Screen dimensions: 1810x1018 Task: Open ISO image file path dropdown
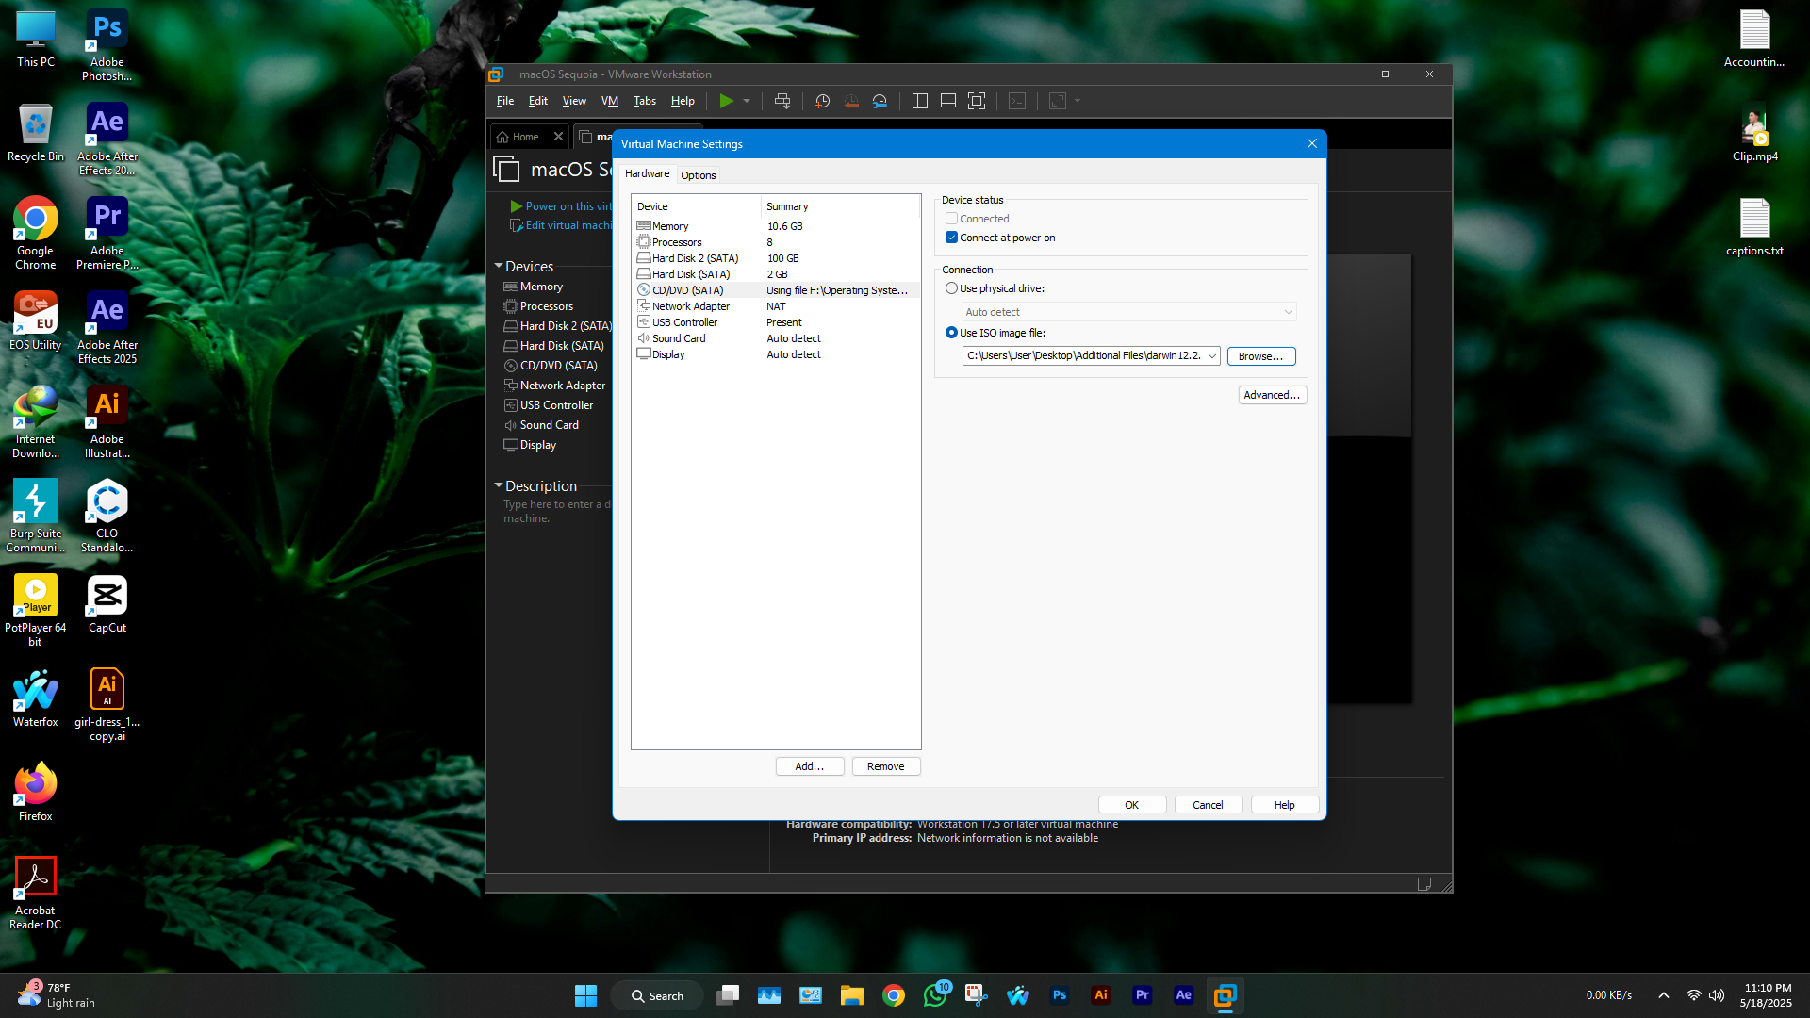1211,356
